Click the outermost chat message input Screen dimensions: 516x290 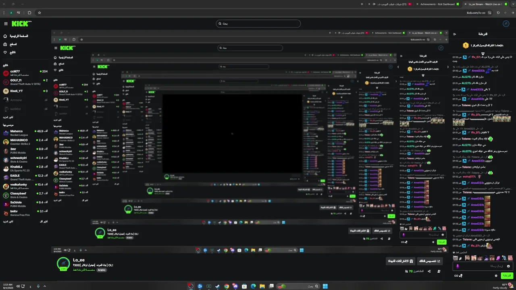tap(483, 266)
